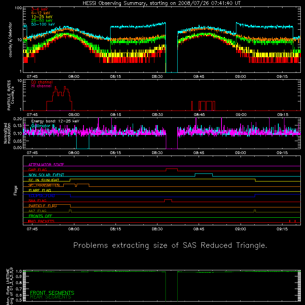Click the counts/s/detector axis label

(10, 40)
